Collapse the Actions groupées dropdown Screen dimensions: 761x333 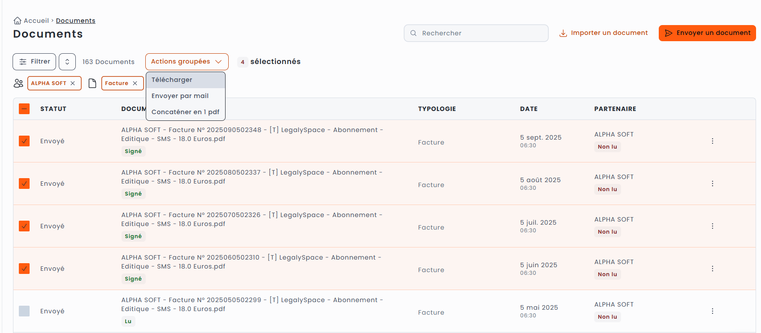coord(187,62)
